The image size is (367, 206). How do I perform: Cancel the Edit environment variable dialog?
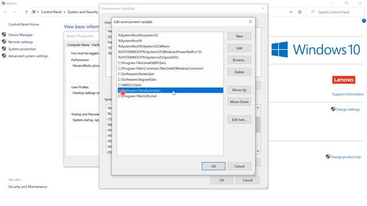point(239,167)
